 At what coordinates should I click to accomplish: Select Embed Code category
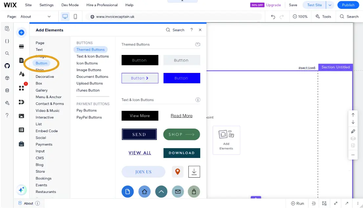47,131
